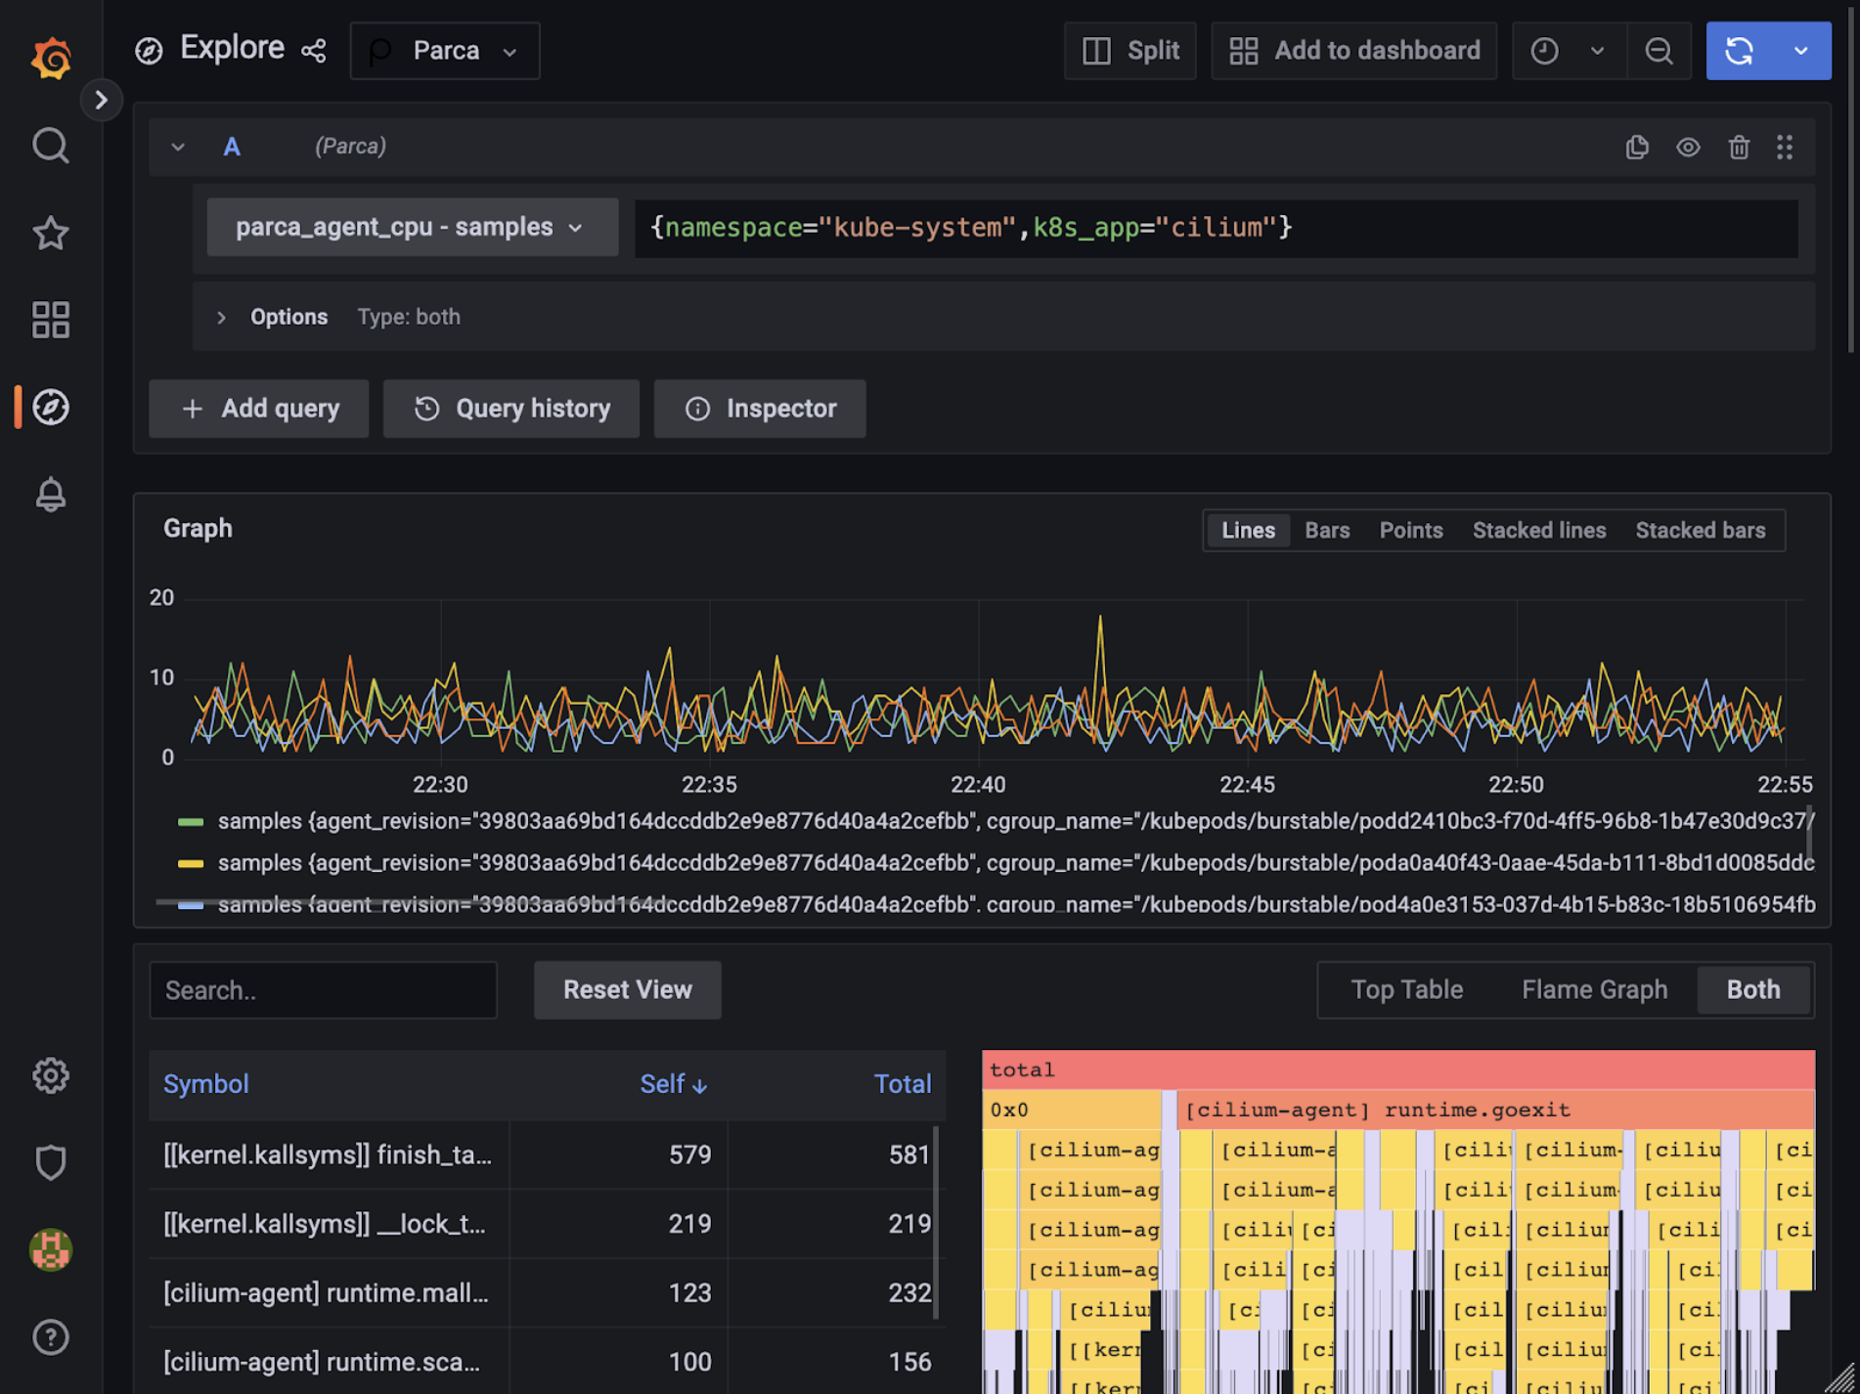The image size is (1860, 1394).
Task: Open the Explore compass icon in the sidebar
Action: 51,407
